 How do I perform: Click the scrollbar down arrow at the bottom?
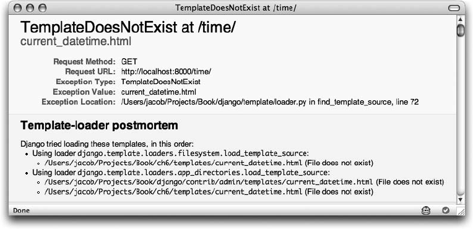tap(461, 199)
